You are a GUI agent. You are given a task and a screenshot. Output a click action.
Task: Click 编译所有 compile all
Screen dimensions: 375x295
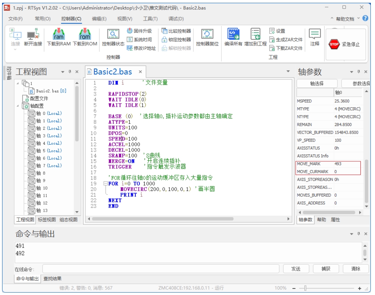tap(233, 37)
